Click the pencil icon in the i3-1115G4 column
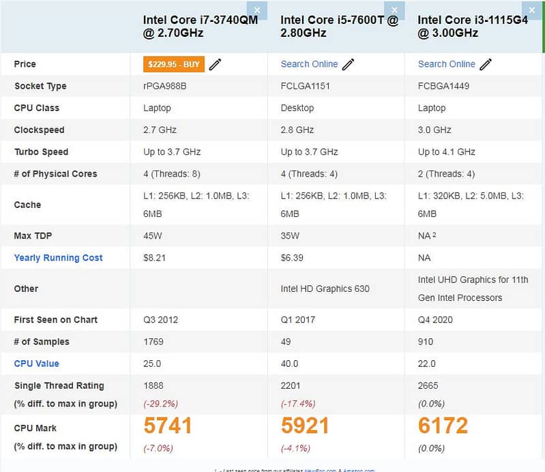The image size is (545, 472). 486,64
